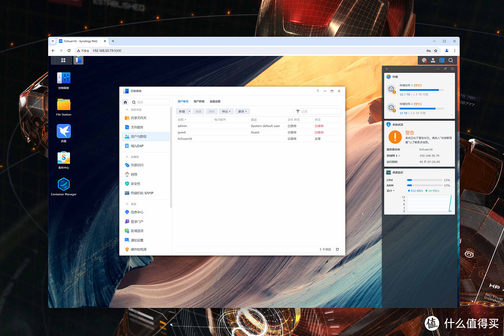The width and height of the screenshot is (504, 336).
Task: Open the notifications chat bubble icon
Action: [x=424, y=60]
